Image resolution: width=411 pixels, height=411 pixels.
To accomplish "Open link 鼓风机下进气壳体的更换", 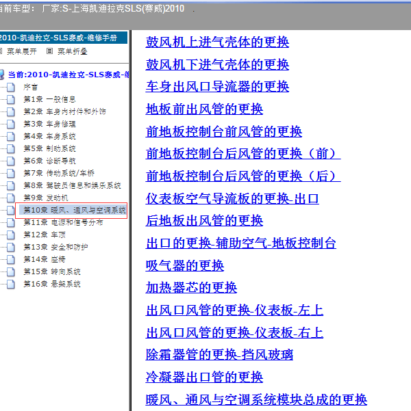I will point(217,64).
